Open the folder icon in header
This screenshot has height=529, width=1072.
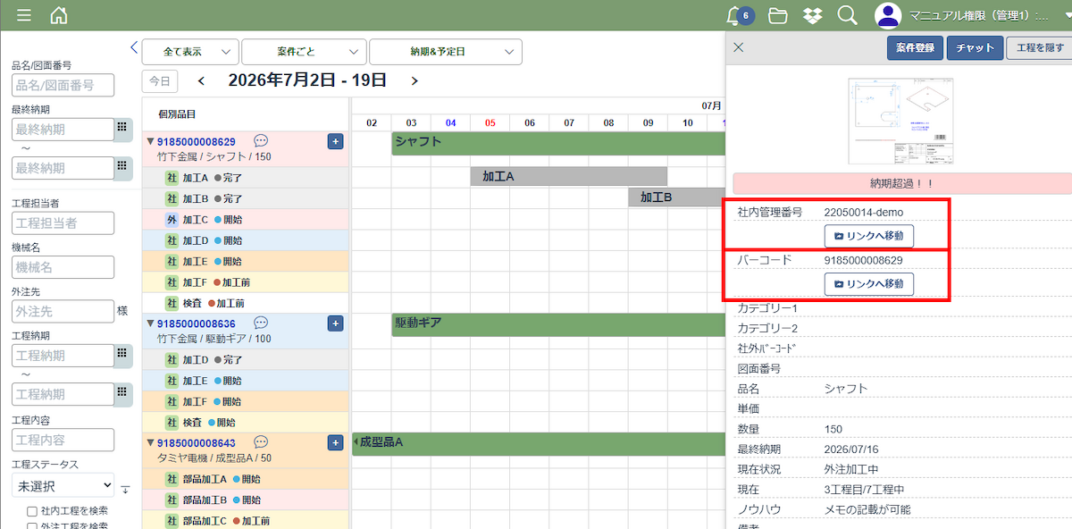coord(778,15)
